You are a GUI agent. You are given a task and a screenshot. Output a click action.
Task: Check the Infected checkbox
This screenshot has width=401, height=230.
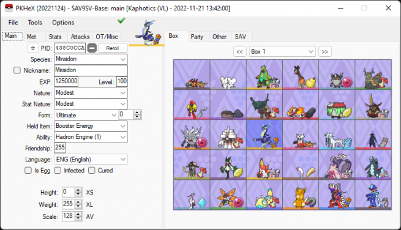point(58,171)
